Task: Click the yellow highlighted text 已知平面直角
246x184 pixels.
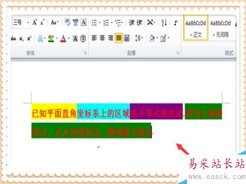Action: [54, 113]
